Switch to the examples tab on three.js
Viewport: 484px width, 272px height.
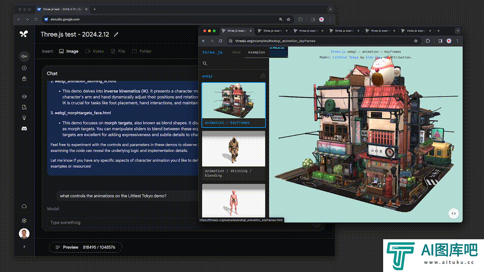point(257,52)
